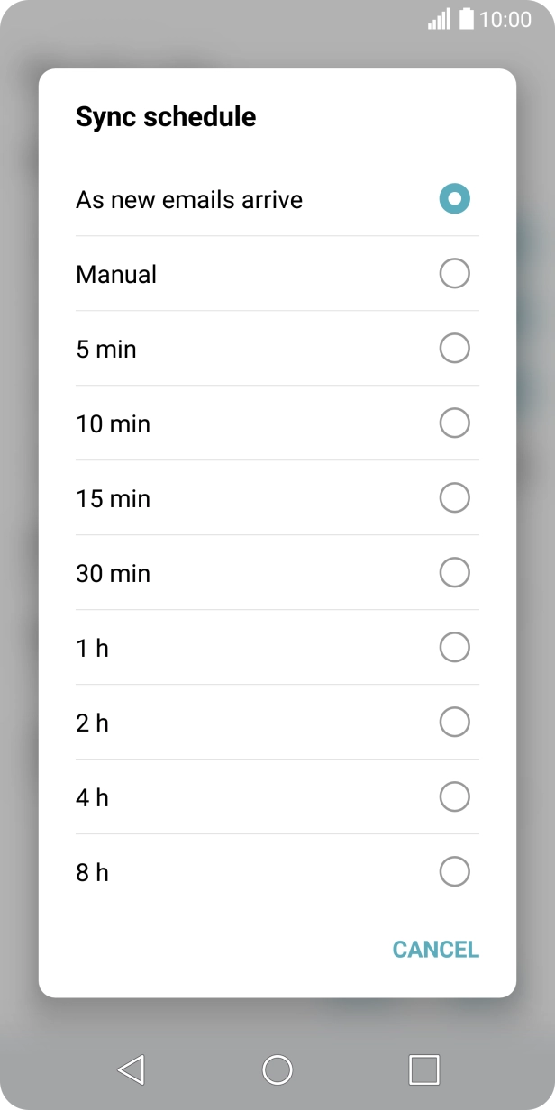
Task: Select the 30 min radio button
Action: [454, 572]
